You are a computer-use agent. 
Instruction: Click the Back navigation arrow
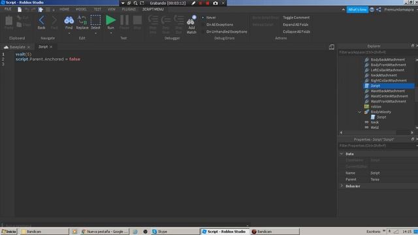click(41, 20)
